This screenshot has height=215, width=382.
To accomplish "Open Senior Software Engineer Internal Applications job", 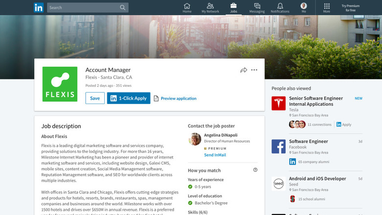I will point(316,101).
